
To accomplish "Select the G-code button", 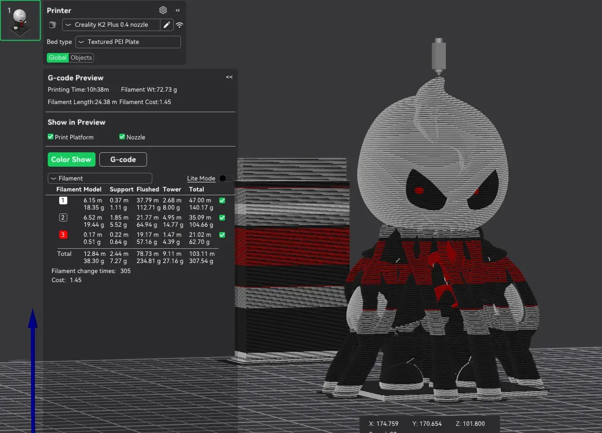I will pos(123,159).
